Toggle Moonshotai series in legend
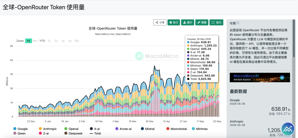 coord(176,129)
